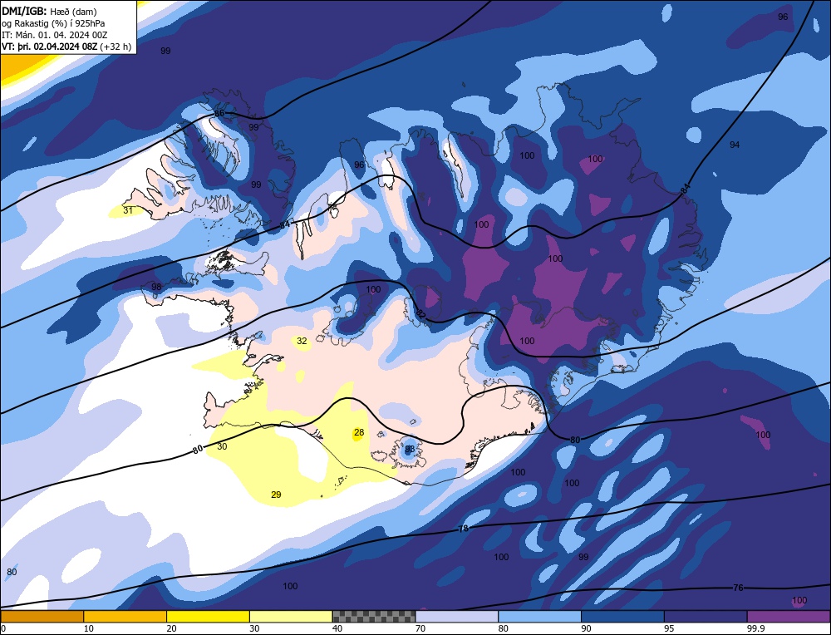This screenshot has width=831, height=635.
Task: Click the '86' contour line label
Action: click(219, 113)
